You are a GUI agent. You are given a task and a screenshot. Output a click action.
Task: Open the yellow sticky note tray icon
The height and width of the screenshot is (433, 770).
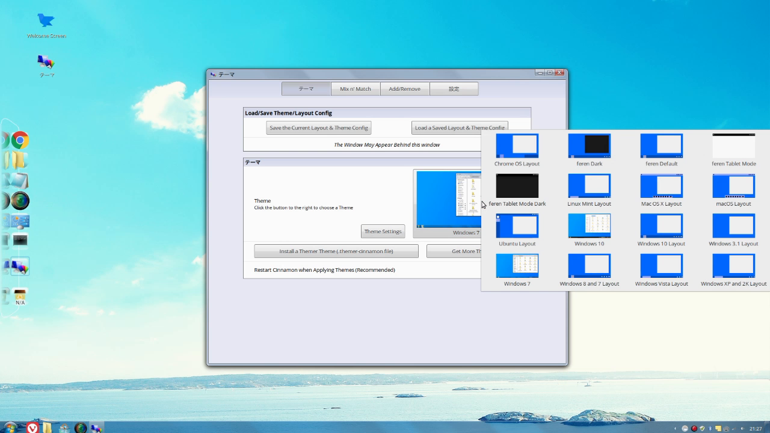[x=718, y=428]
